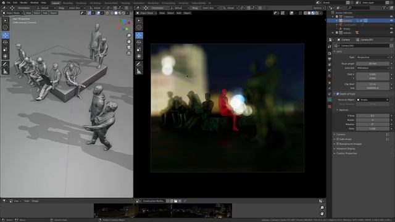395x222 pixels.
Task: Open Add menu in left viewport header
Action: pos(45,13)
